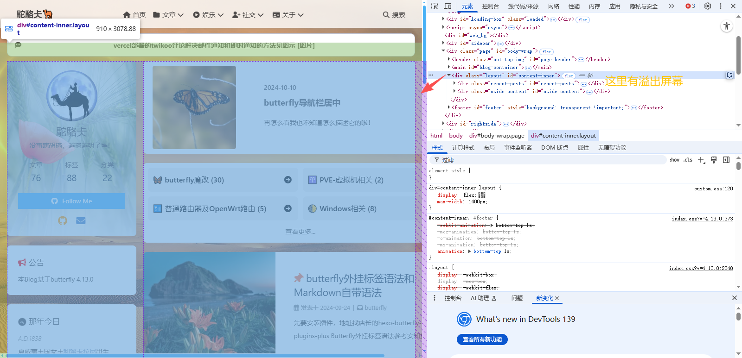
Task: Toggle .cls element classes panel
Action: point(688,160)
